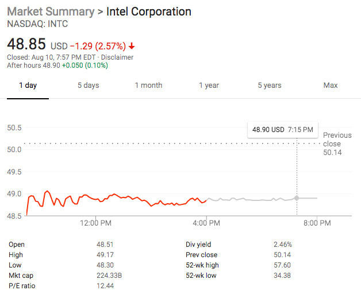Click the red down arrow price indicator
This screenshot has width=361, height=306.
click(132, 46)
